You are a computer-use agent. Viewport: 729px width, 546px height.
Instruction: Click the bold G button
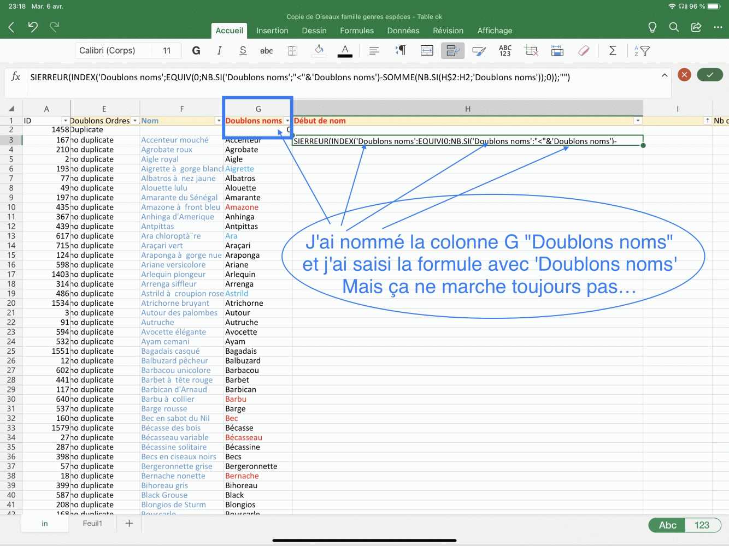pos(196,51)
